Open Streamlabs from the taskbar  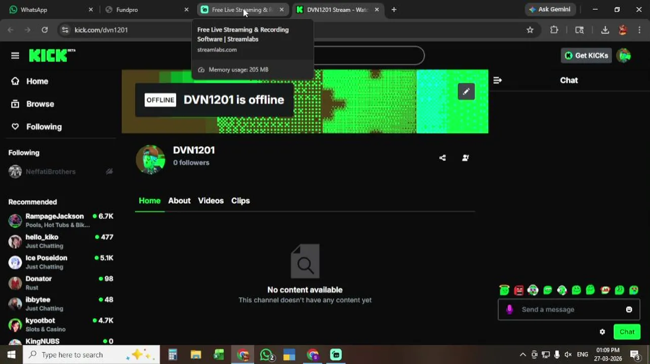pyautogui.click(x=336, y=355)
